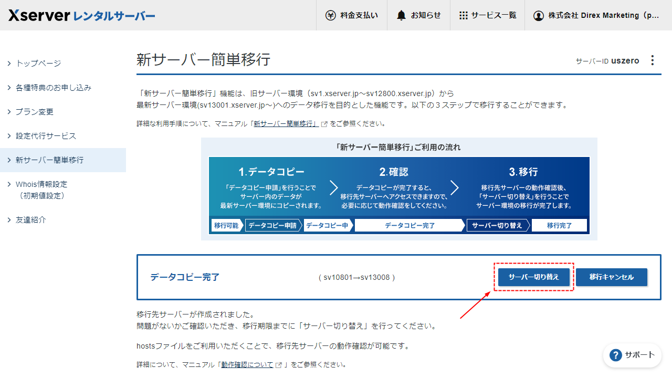Image resolution: width=672 pixels, height=378 pixels.
Task: Click the grid icon for サービス一覧
Action: pos(463,15)
